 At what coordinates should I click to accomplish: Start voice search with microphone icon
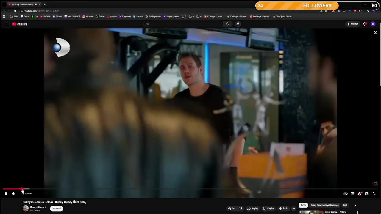tap(238, 24)
